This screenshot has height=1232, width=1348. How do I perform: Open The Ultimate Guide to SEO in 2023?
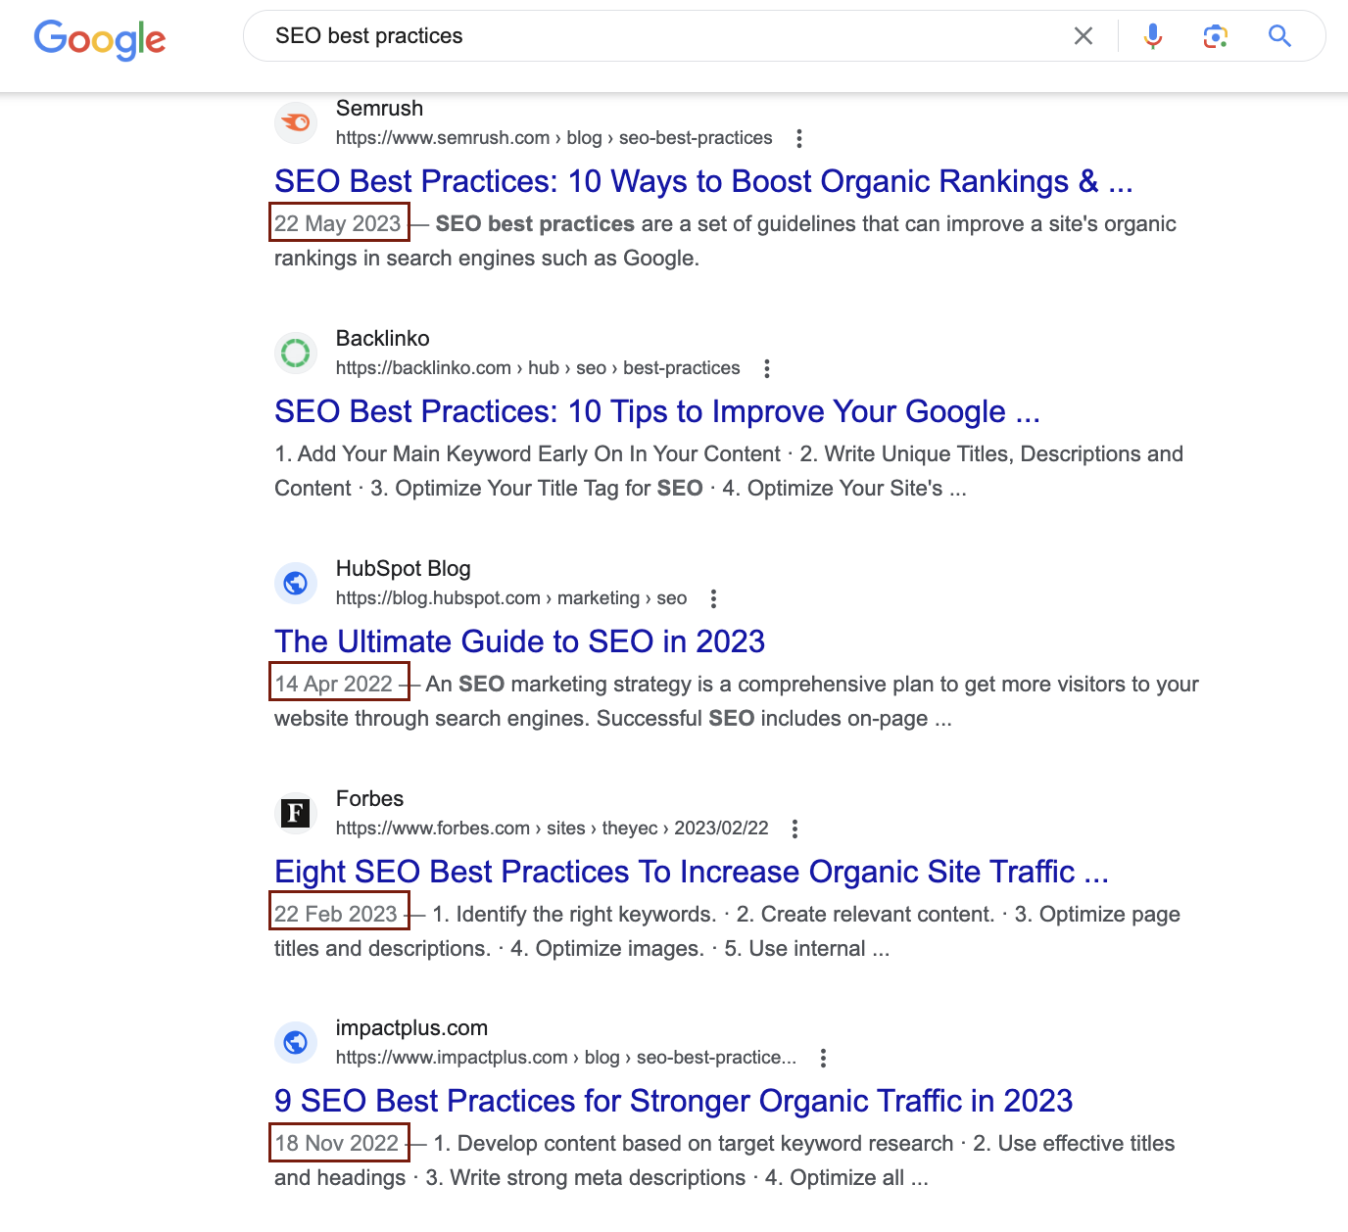[x=519, y=641]
